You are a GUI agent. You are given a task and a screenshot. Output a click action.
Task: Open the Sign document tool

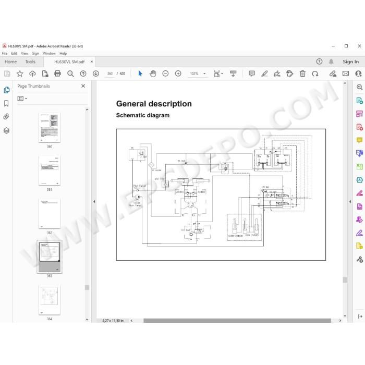tap(277, 74)
